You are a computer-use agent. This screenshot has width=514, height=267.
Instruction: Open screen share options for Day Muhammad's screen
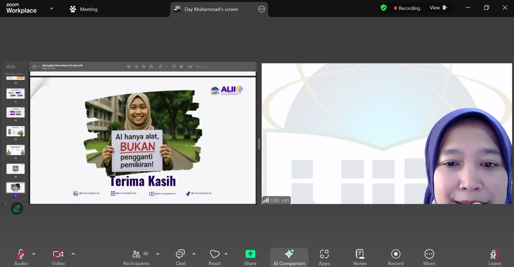[261, 9]
